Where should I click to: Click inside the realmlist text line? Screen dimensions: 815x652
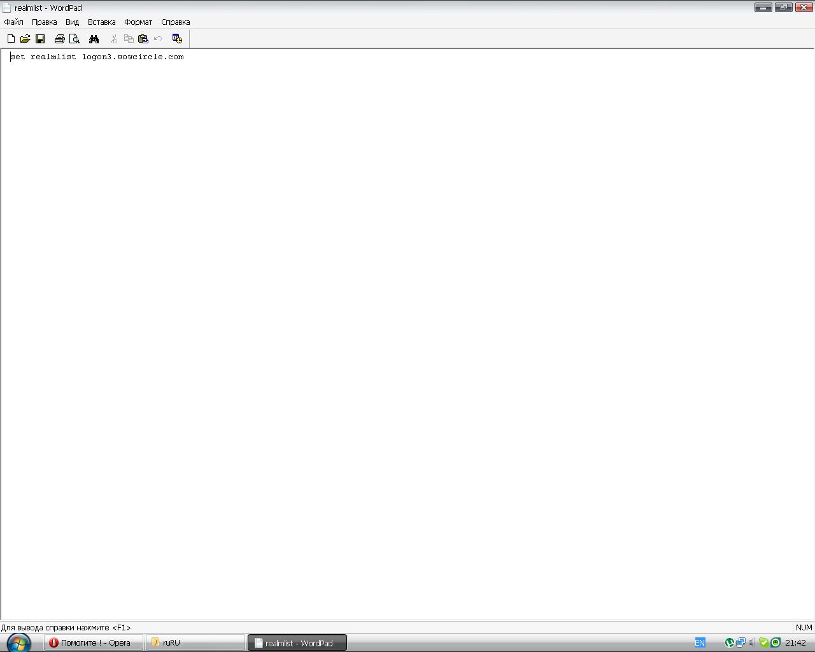(x=97, y=57)
